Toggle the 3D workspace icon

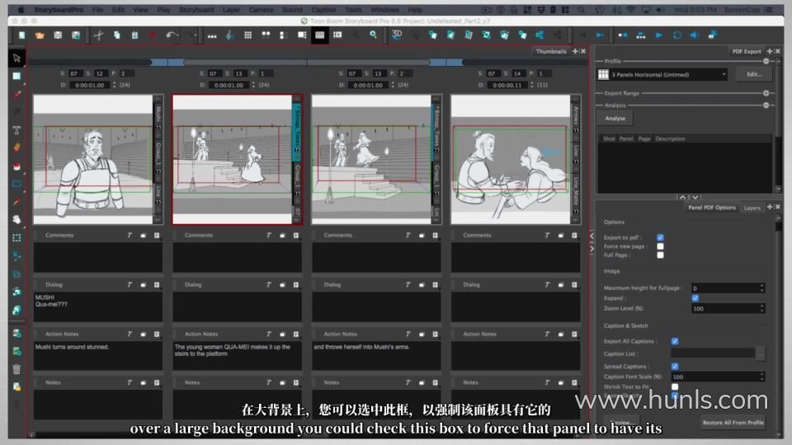click(x=397, y=35)
